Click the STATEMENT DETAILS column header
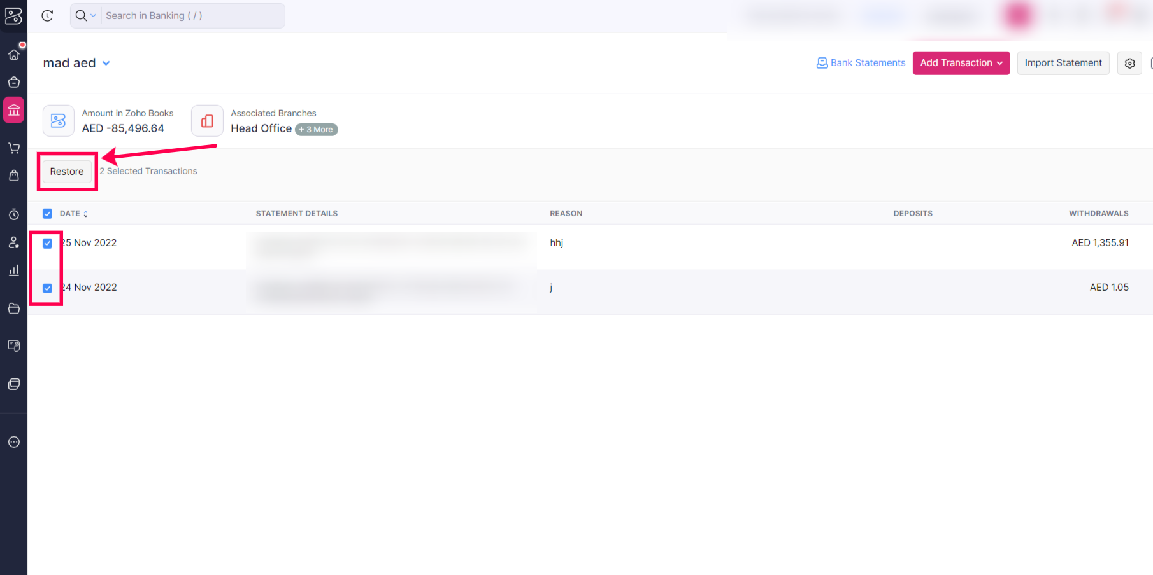The height and width of the screenshot is (575, 1153). 297,214
